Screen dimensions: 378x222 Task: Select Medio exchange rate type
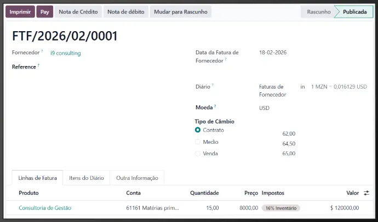click(x=198, y=142)
